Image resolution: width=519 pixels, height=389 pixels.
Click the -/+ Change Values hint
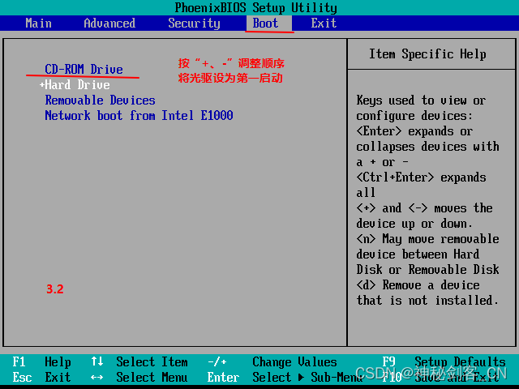tap(272, 362)
